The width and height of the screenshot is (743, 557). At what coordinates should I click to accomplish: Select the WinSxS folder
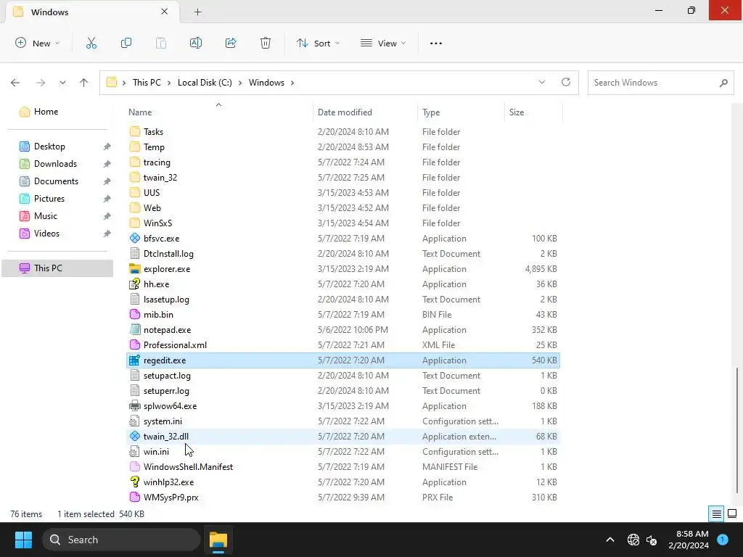(x=343, y=223)
